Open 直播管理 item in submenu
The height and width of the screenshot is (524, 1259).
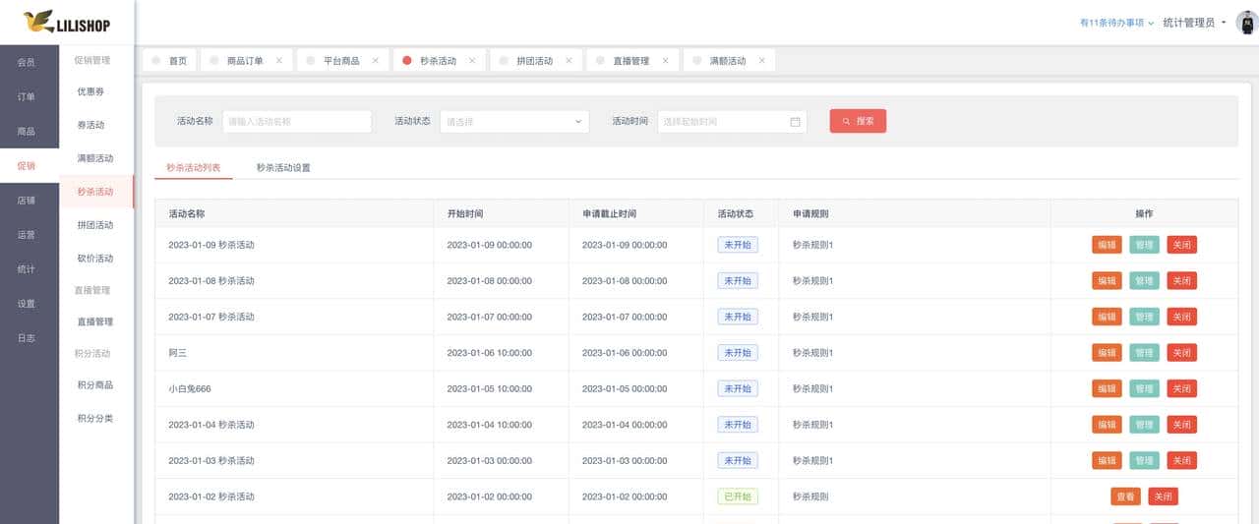(x=96, y=321)
